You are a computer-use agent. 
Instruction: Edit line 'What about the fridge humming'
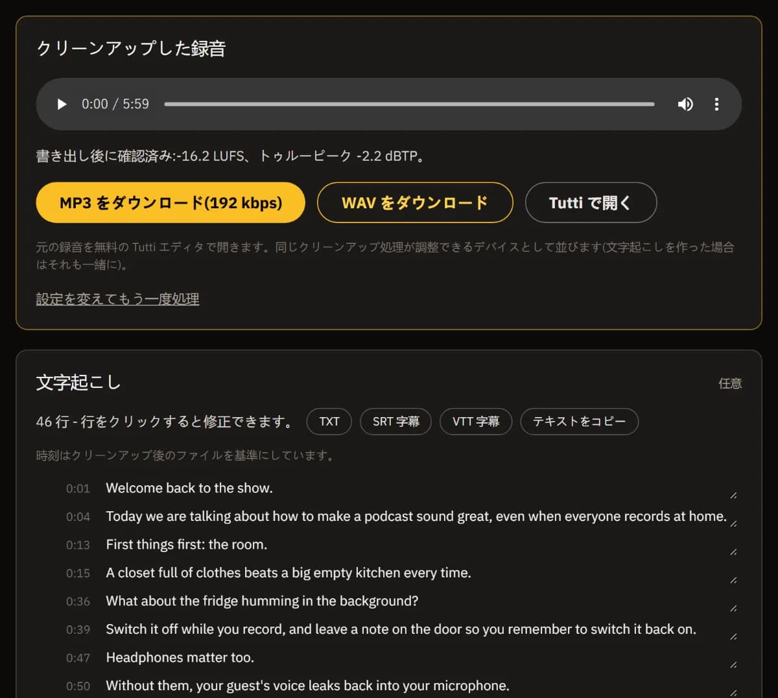422,601
